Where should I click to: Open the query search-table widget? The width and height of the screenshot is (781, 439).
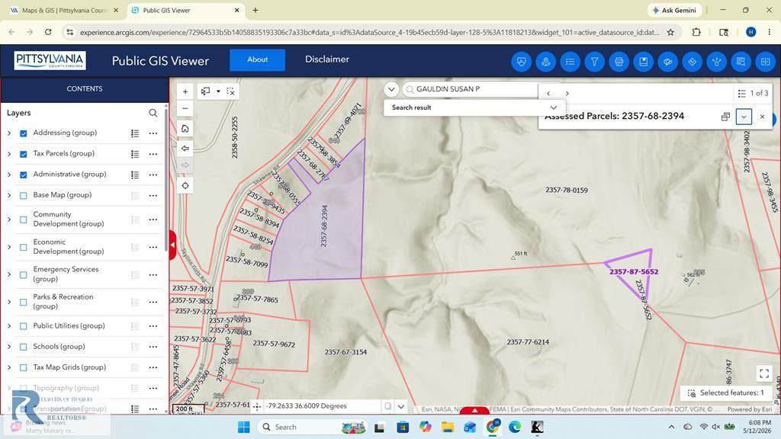point(741,62)
